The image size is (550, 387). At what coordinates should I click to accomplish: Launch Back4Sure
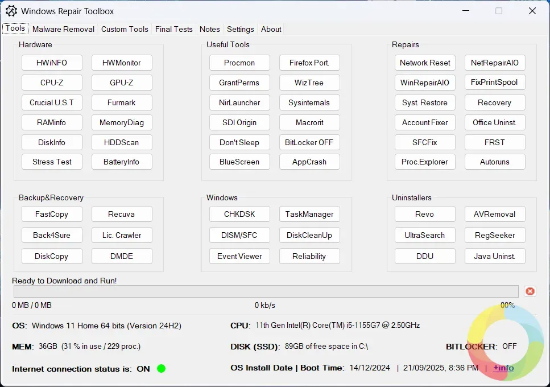[x=52, y=235]
